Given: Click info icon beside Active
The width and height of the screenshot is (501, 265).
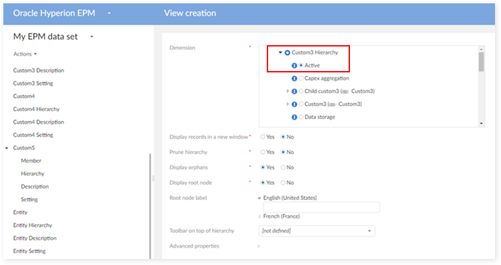Looking at the screenshot, I should coord(294,65).
